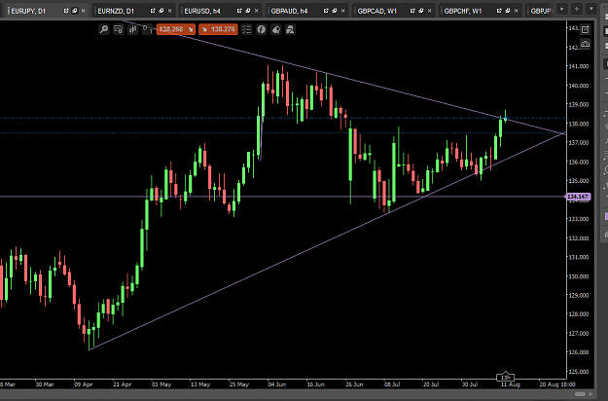Close the EURUSD, h4 tab
The height and width of the screenshot is (401, 608).
click(256, 11)
